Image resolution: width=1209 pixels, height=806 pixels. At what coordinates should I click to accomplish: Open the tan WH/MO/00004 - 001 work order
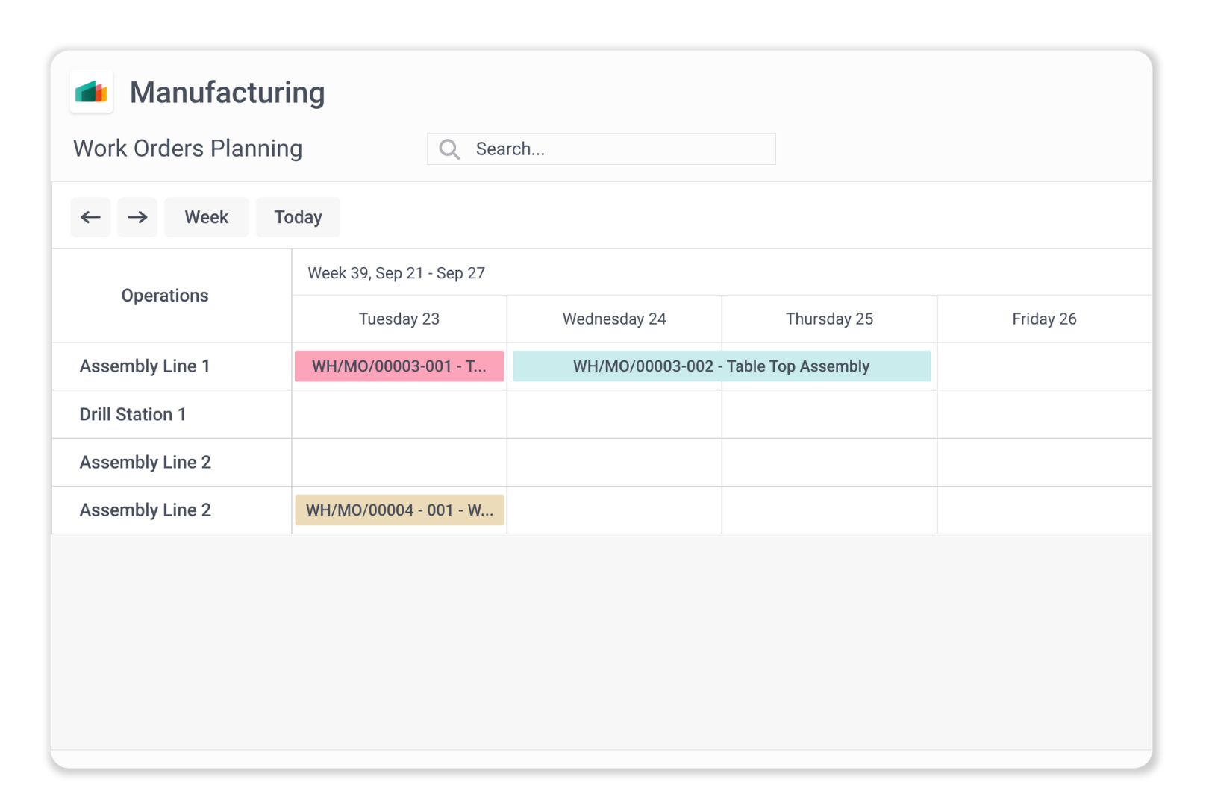(399, 510)
